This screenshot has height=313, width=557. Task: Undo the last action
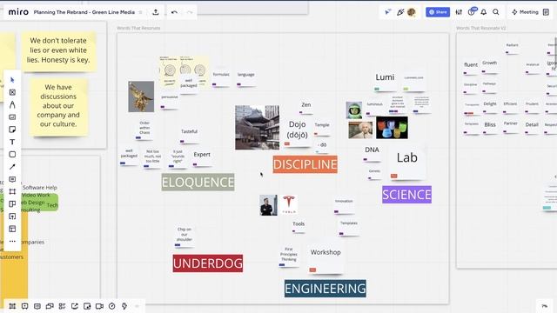174,12
